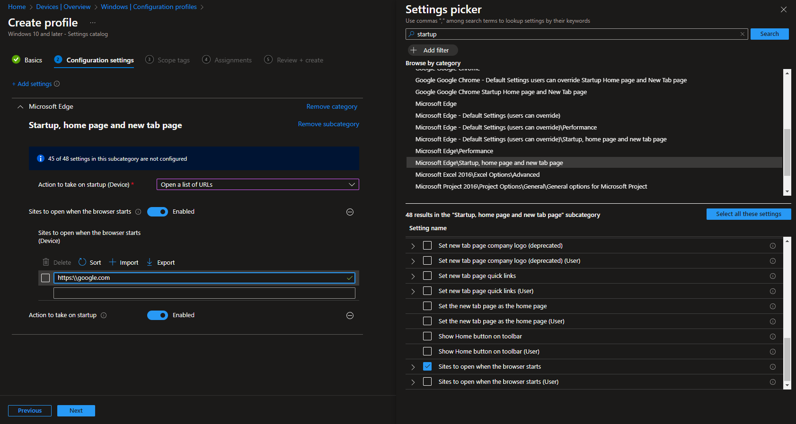Disable 'Sites to open when the browser starts' toggle
The image size is (796, 424).
(x=158, y=212)
